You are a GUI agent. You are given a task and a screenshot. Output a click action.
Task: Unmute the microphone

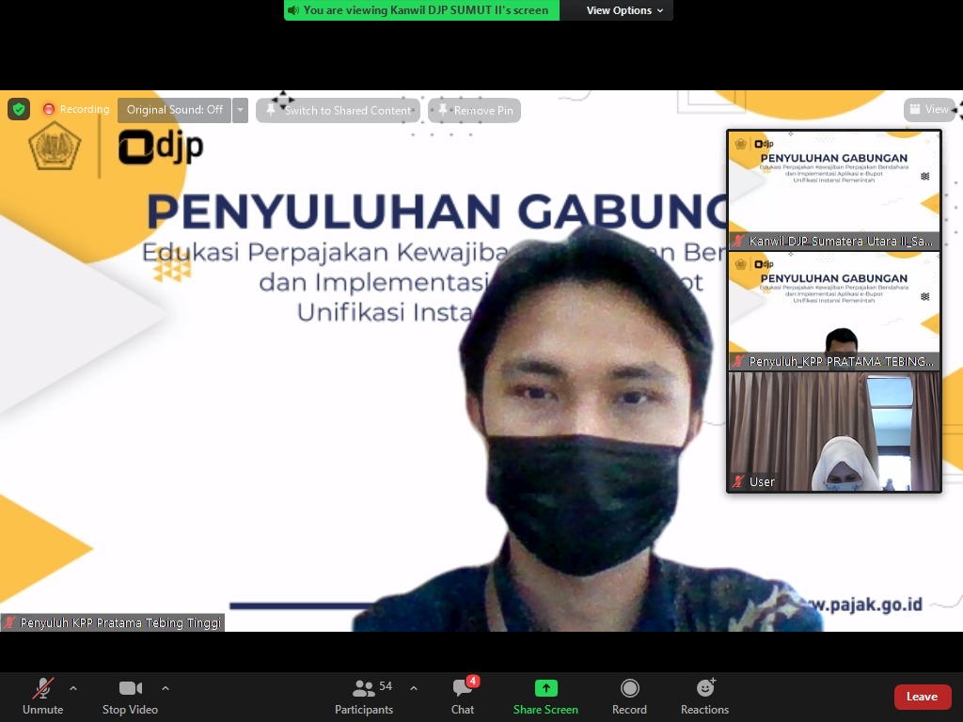coord(43,696)
